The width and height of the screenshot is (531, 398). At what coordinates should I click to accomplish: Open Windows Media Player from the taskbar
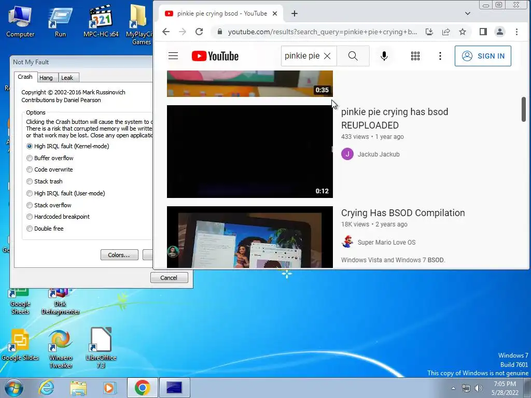[110, 388]
